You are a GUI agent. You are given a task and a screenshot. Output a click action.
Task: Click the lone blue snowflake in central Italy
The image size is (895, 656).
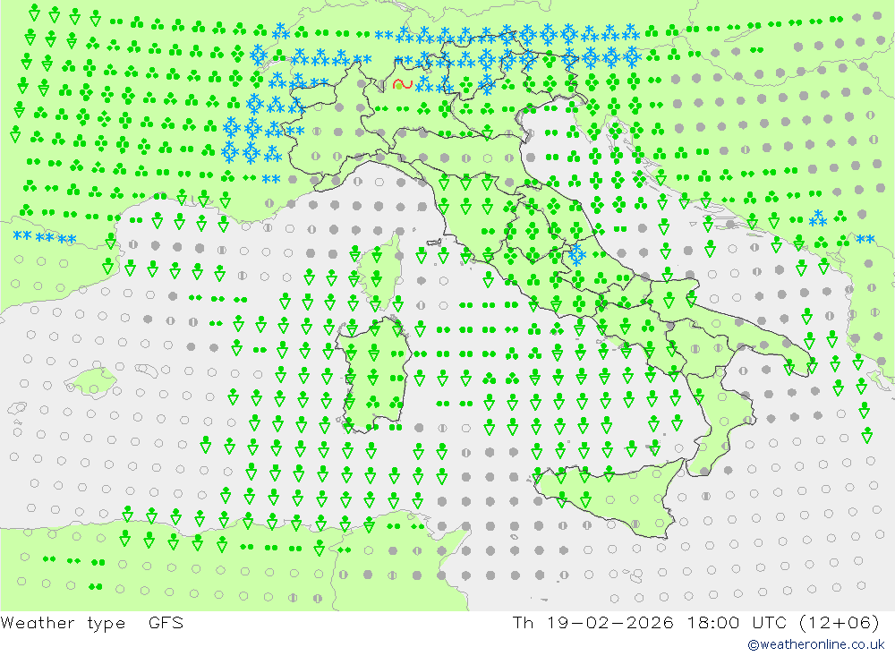click(576, 253)
